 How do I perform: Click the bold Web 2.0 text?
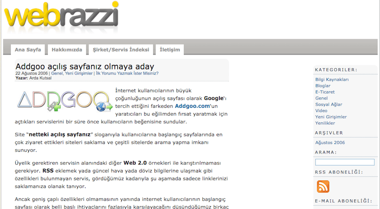click(135, 163)
